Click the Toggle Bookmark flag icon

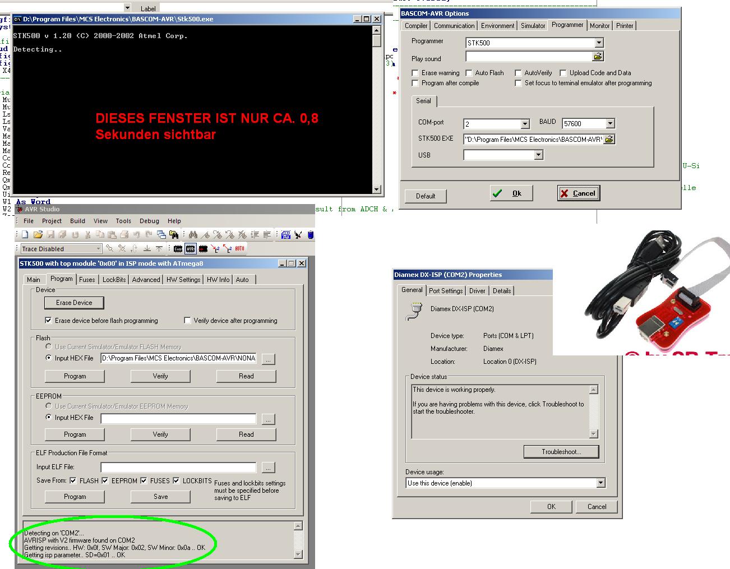pyautogui.click(x=205, y=234)
